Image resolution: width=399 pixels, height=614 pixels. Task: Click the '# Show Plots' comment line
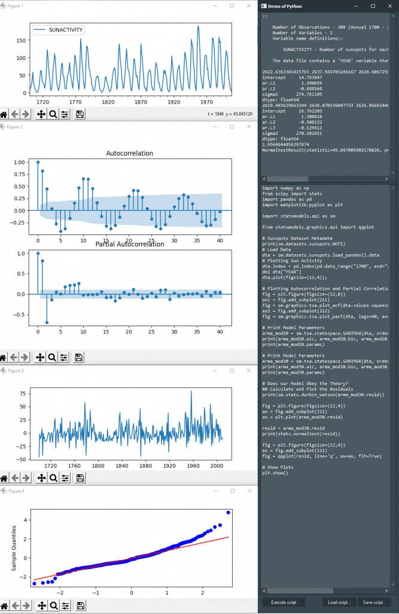click(278, 467)
